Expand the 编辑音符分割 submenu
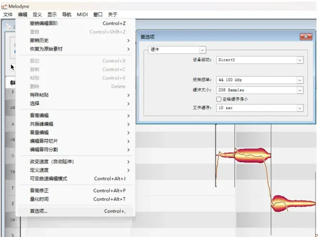The image size is (318, 237). point(76,150)
